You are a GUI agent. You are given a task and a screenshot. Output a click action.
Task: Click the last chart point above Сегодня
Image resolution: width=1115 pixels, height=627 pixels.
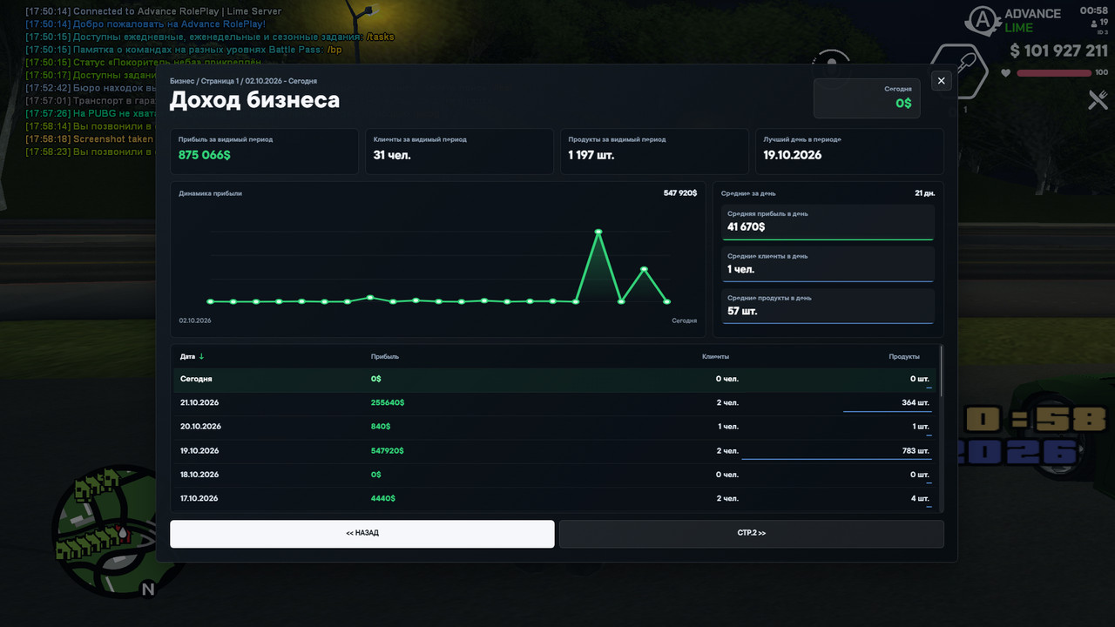click(x=667, y=301)
